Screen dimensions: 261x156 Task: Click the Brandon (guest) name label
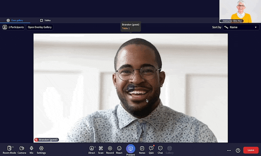tap(48, 140)
